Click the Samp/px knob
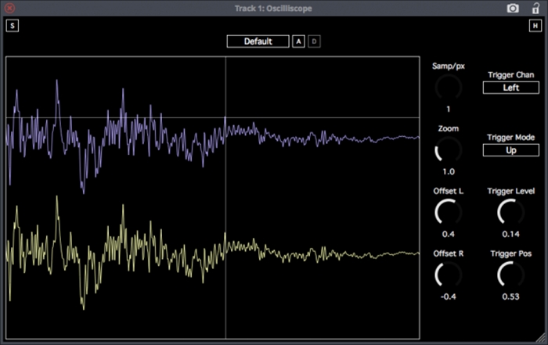 [x=449, y=88]
